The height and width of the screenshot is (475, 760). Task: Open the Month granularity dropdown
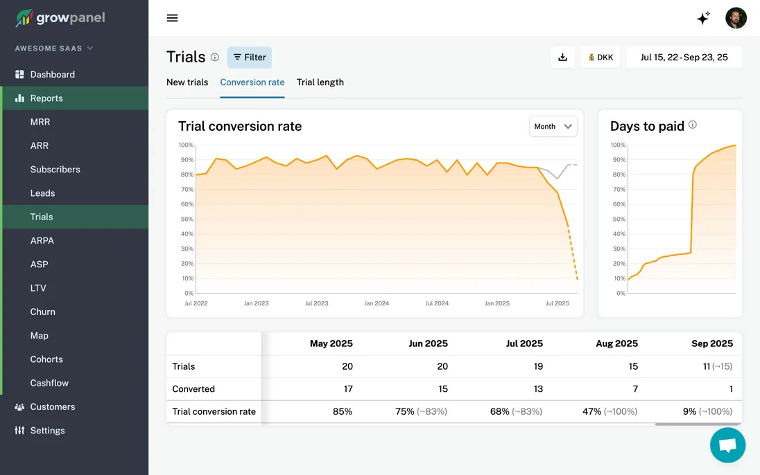553,127
